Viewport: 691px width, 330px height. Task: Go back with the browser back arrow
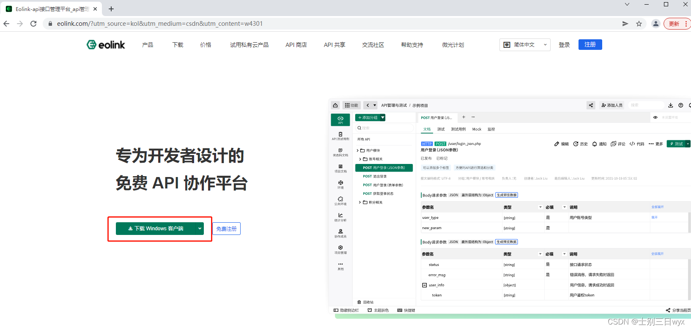coord(6,24)
